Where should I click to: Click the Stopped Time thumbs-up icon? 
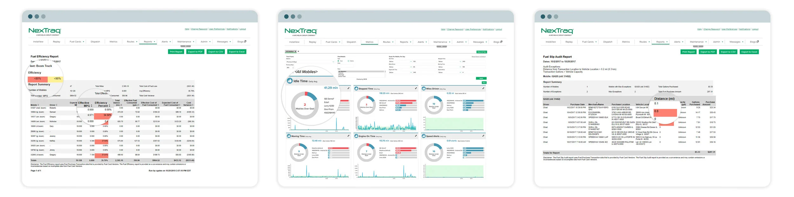(356, 89)
